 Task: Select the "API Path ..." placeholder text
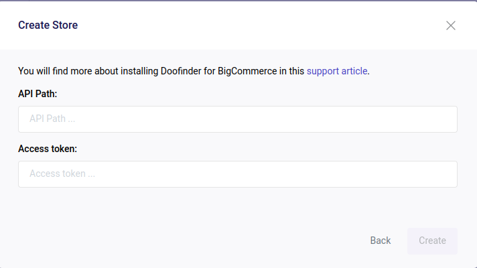(52, 119)
